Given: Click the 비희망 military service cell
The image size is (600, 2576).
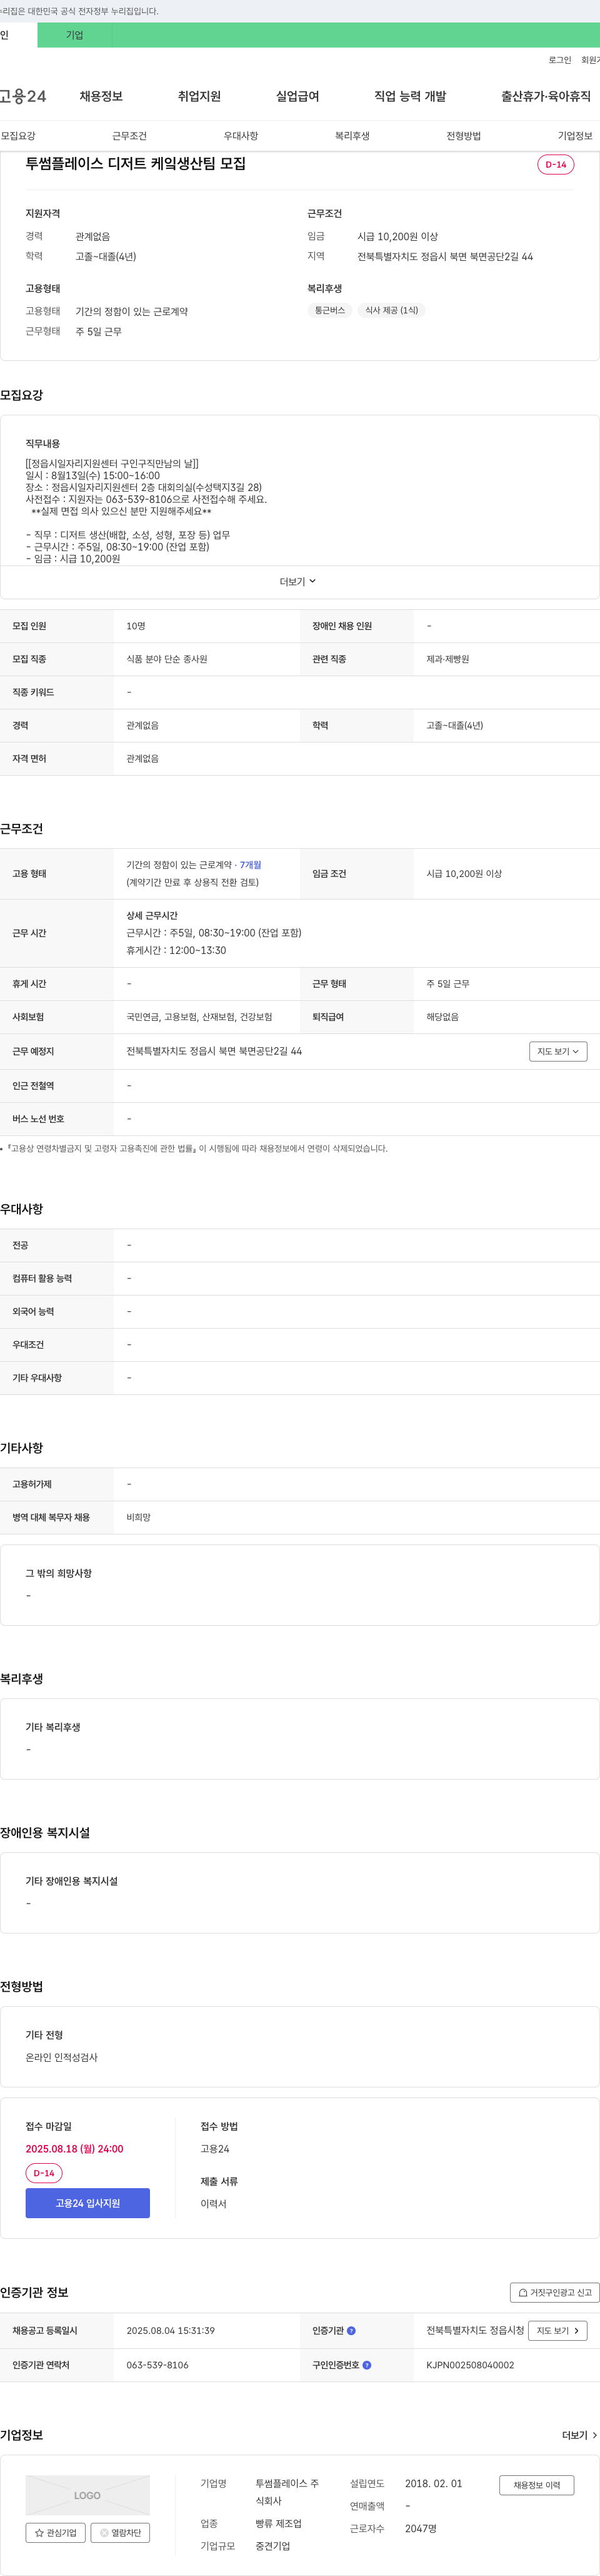Looking at the screenshot, I should (139, 1518).
